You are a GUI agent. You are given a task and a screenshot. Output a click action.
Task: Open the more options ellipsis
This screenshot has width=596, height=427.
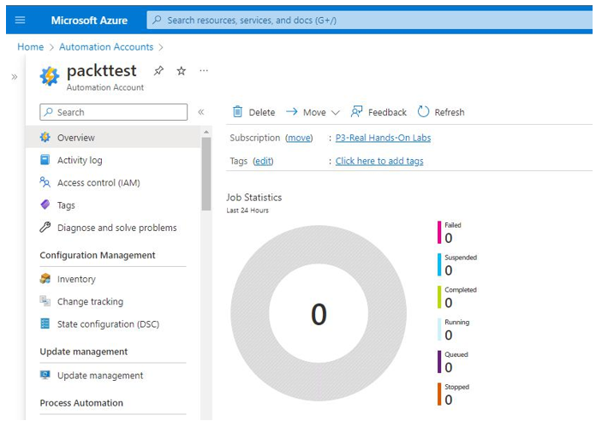click(x=204, y=71)
